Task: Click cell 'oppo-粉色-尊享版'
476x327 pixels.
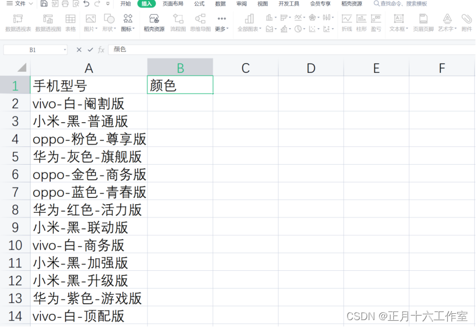Action: pyautogui.click(x=89, y=139)
